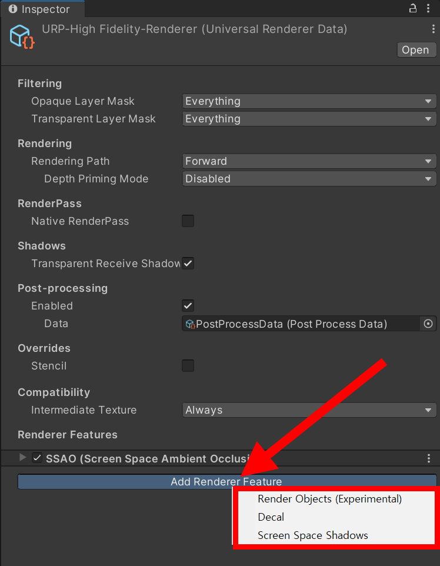The height and width of the screenshot is (566, 440).
Task: Click the Inspector lock icon
Action: click(x=412, y=8)
